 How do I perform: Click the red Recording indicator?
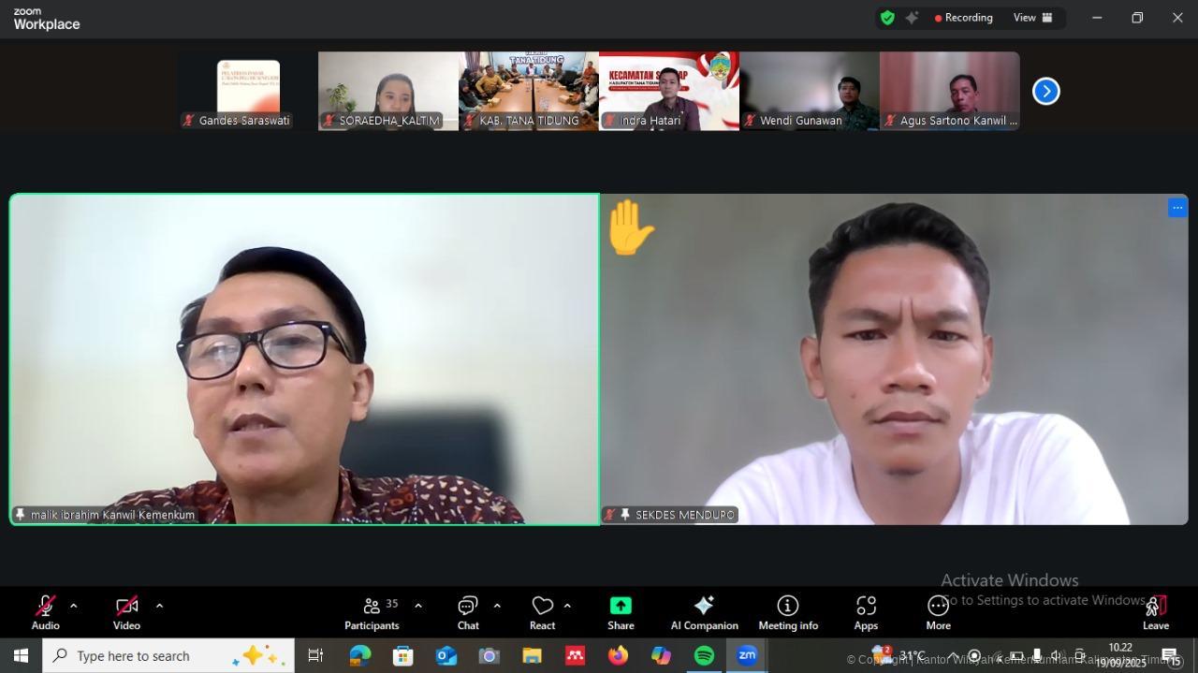point(963,18)
